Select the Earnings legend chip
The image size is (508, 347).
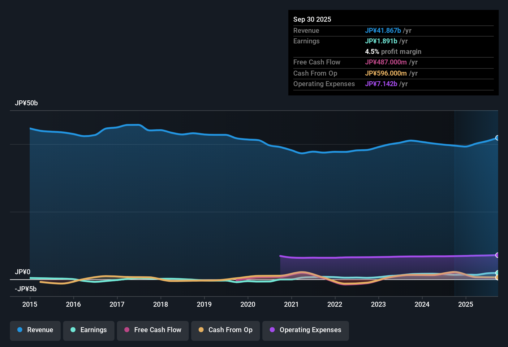(89, 330)
